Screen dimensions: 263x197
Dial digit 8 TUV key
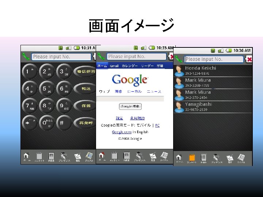tap(47, 106)
